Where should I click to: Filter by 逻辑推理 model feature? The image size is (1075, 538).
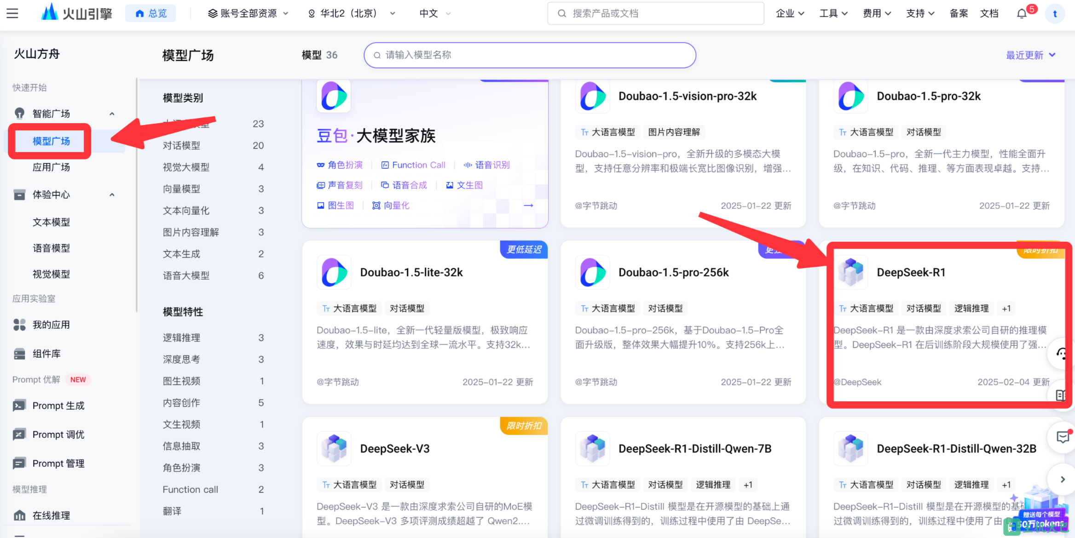click(x=181, y=338)
